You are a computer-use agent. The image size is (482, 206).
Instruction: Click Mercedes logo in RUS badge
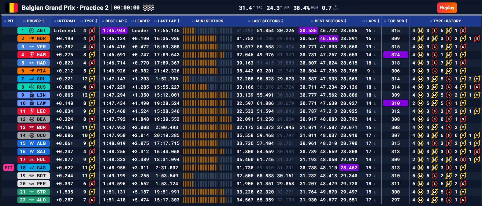(x=32, y=87)
